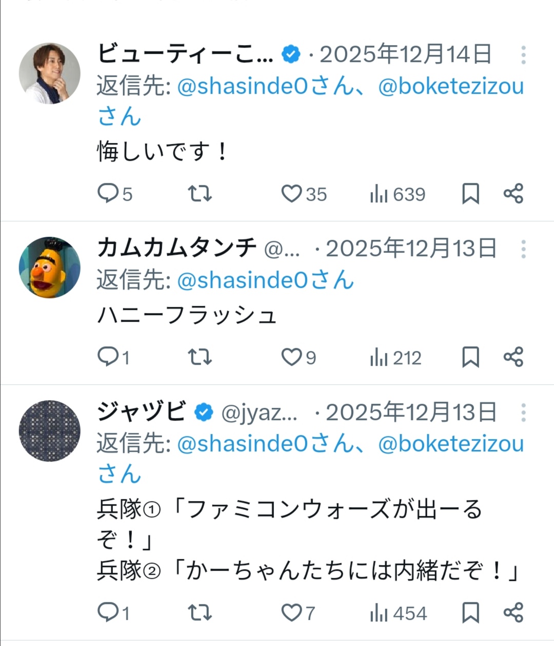Reply to the 悔しいです！ tweet

(x=108, y=194)
